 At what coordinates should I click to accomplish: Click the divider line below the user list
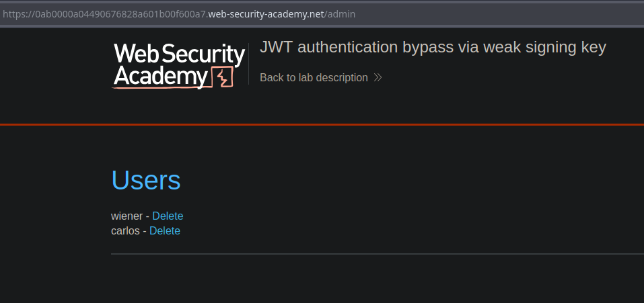pos(377,254)
